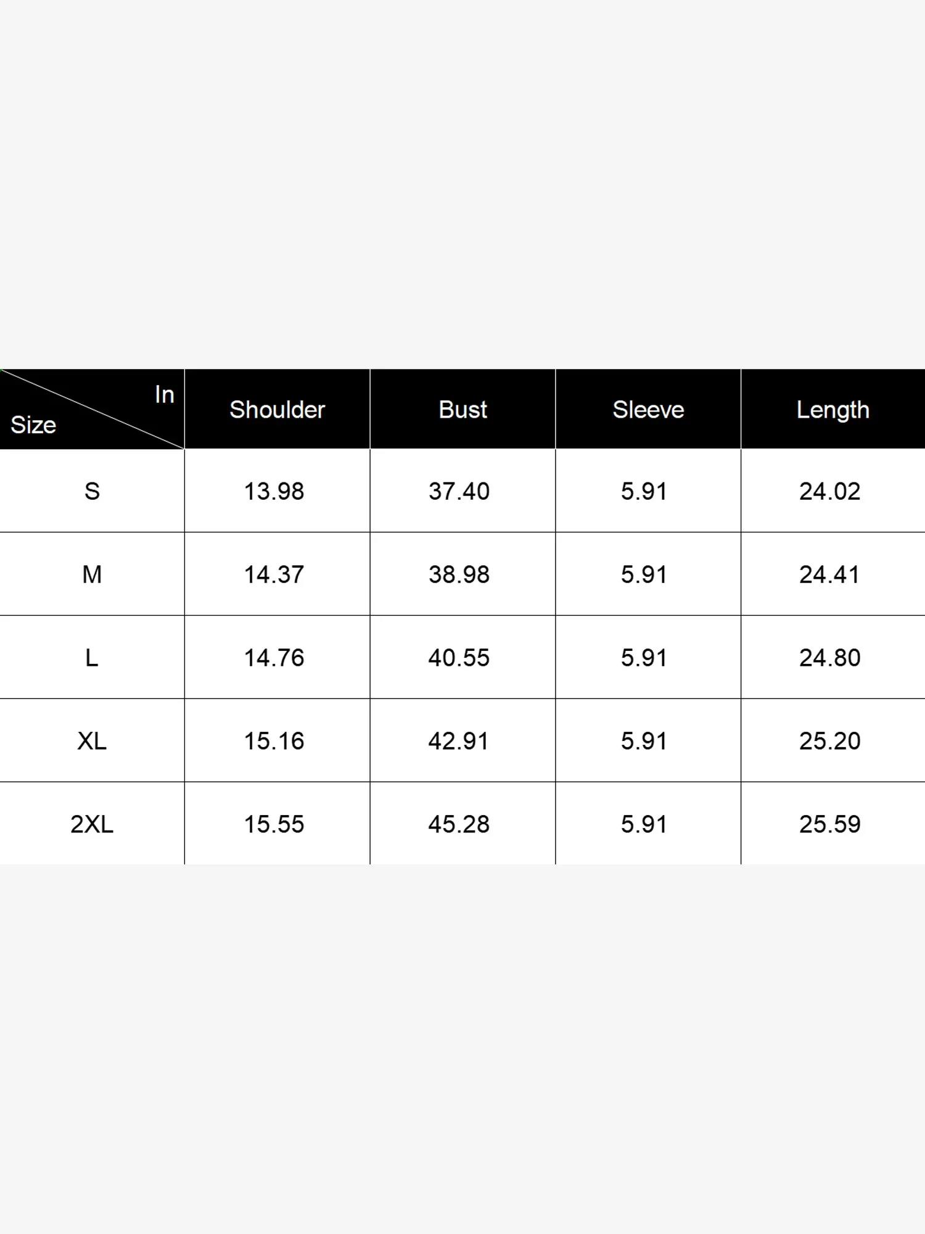This screenshot has height=1234, width=925.
Task: Click the 45.28 bust cell for 2XL
Action: (x=459, y=824)
